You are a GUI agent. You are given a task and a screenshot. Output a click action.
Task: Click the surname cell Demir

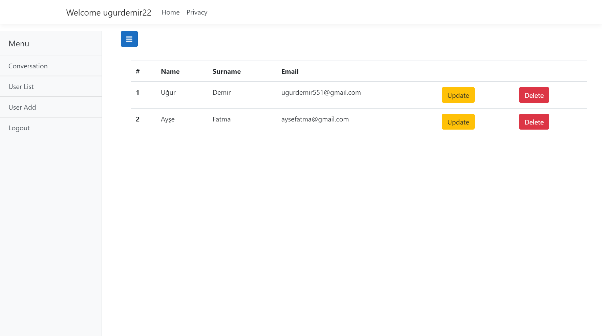221,92
